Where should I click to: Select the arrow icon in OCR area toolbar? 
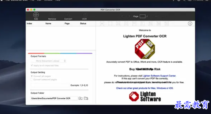(x=102, y=24)
